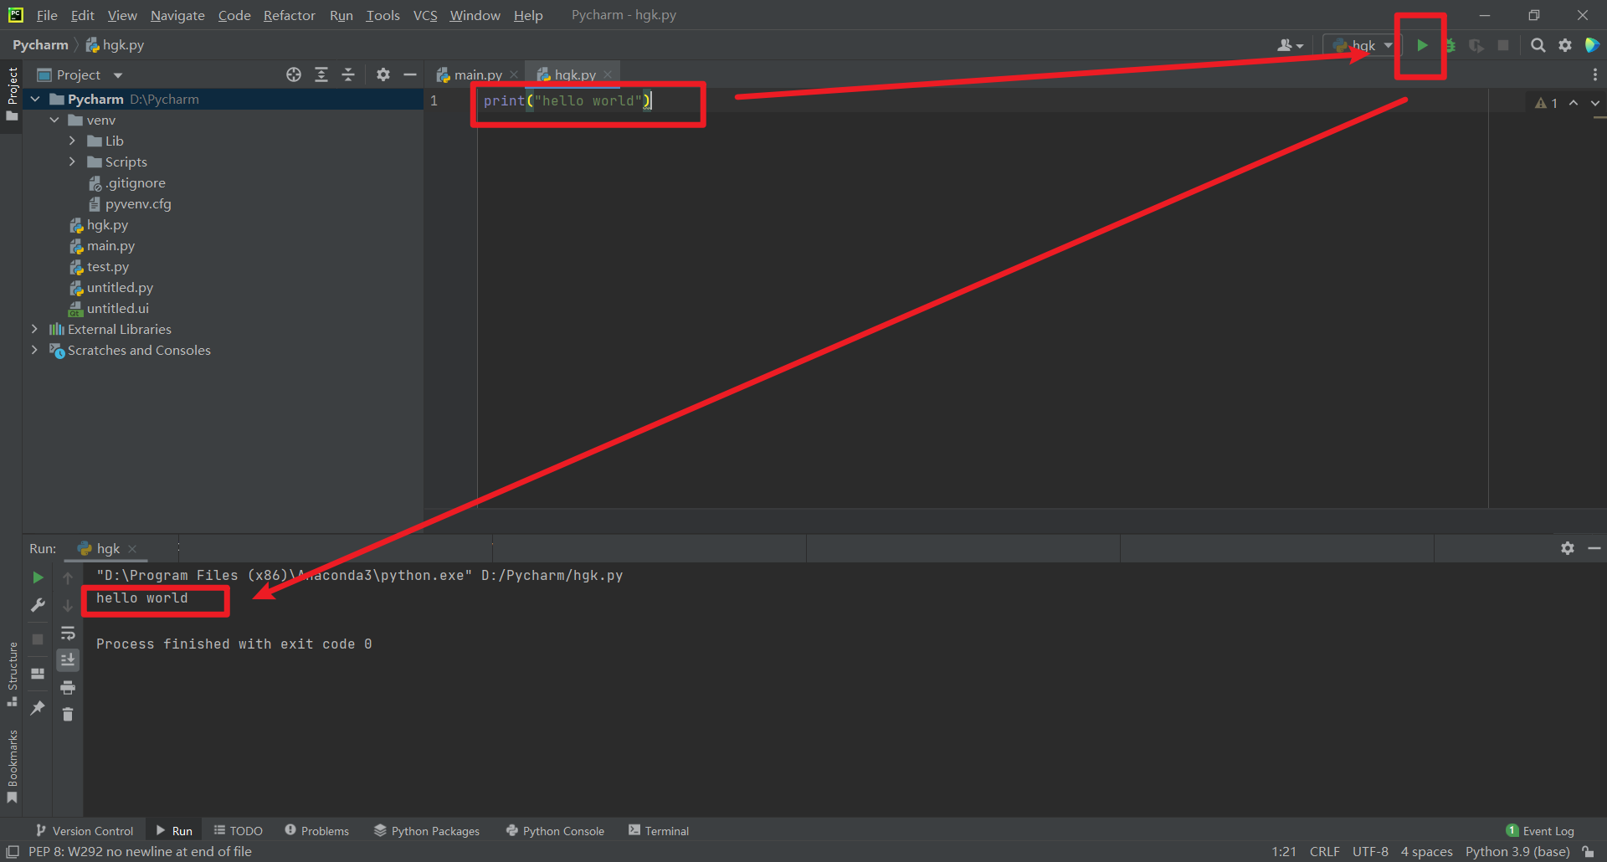Collapse the venv folder

click(55, 120)
